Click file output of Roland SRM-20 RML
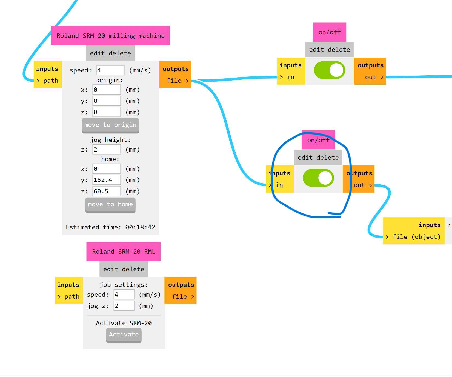 [183, 296]
